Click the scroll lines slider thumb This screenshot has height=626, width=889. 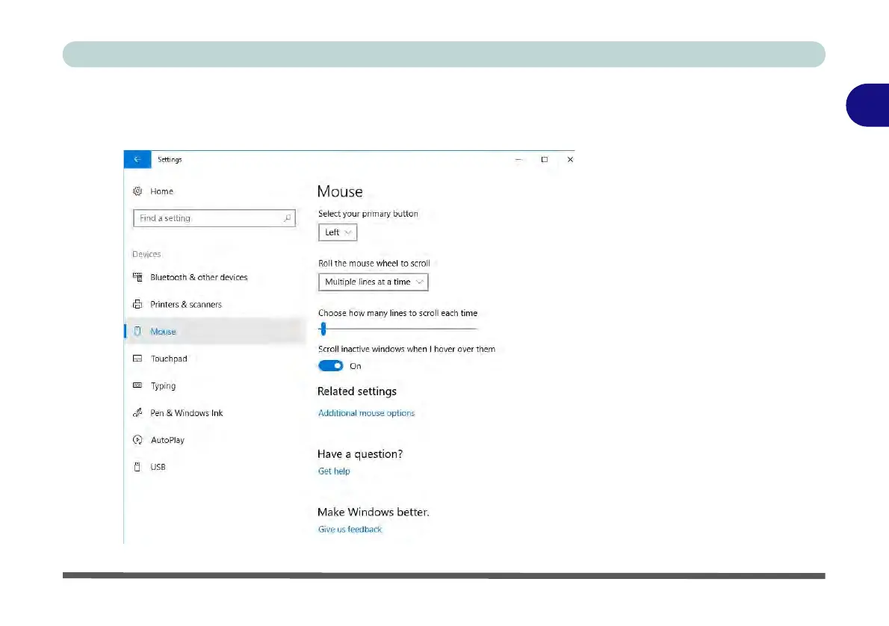(x=323, y=329)
